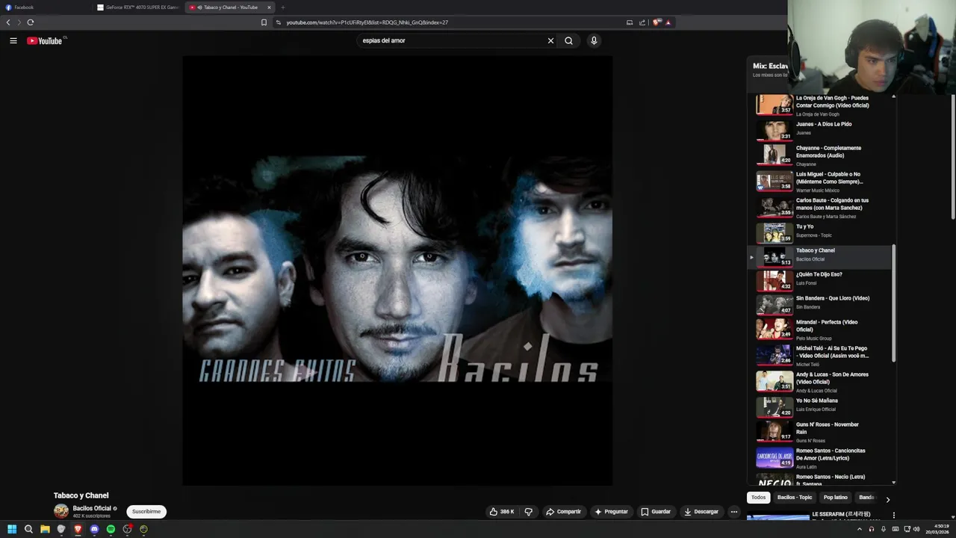Go back with the browser back arrow
956x538 pixels.
coord(8,22)
